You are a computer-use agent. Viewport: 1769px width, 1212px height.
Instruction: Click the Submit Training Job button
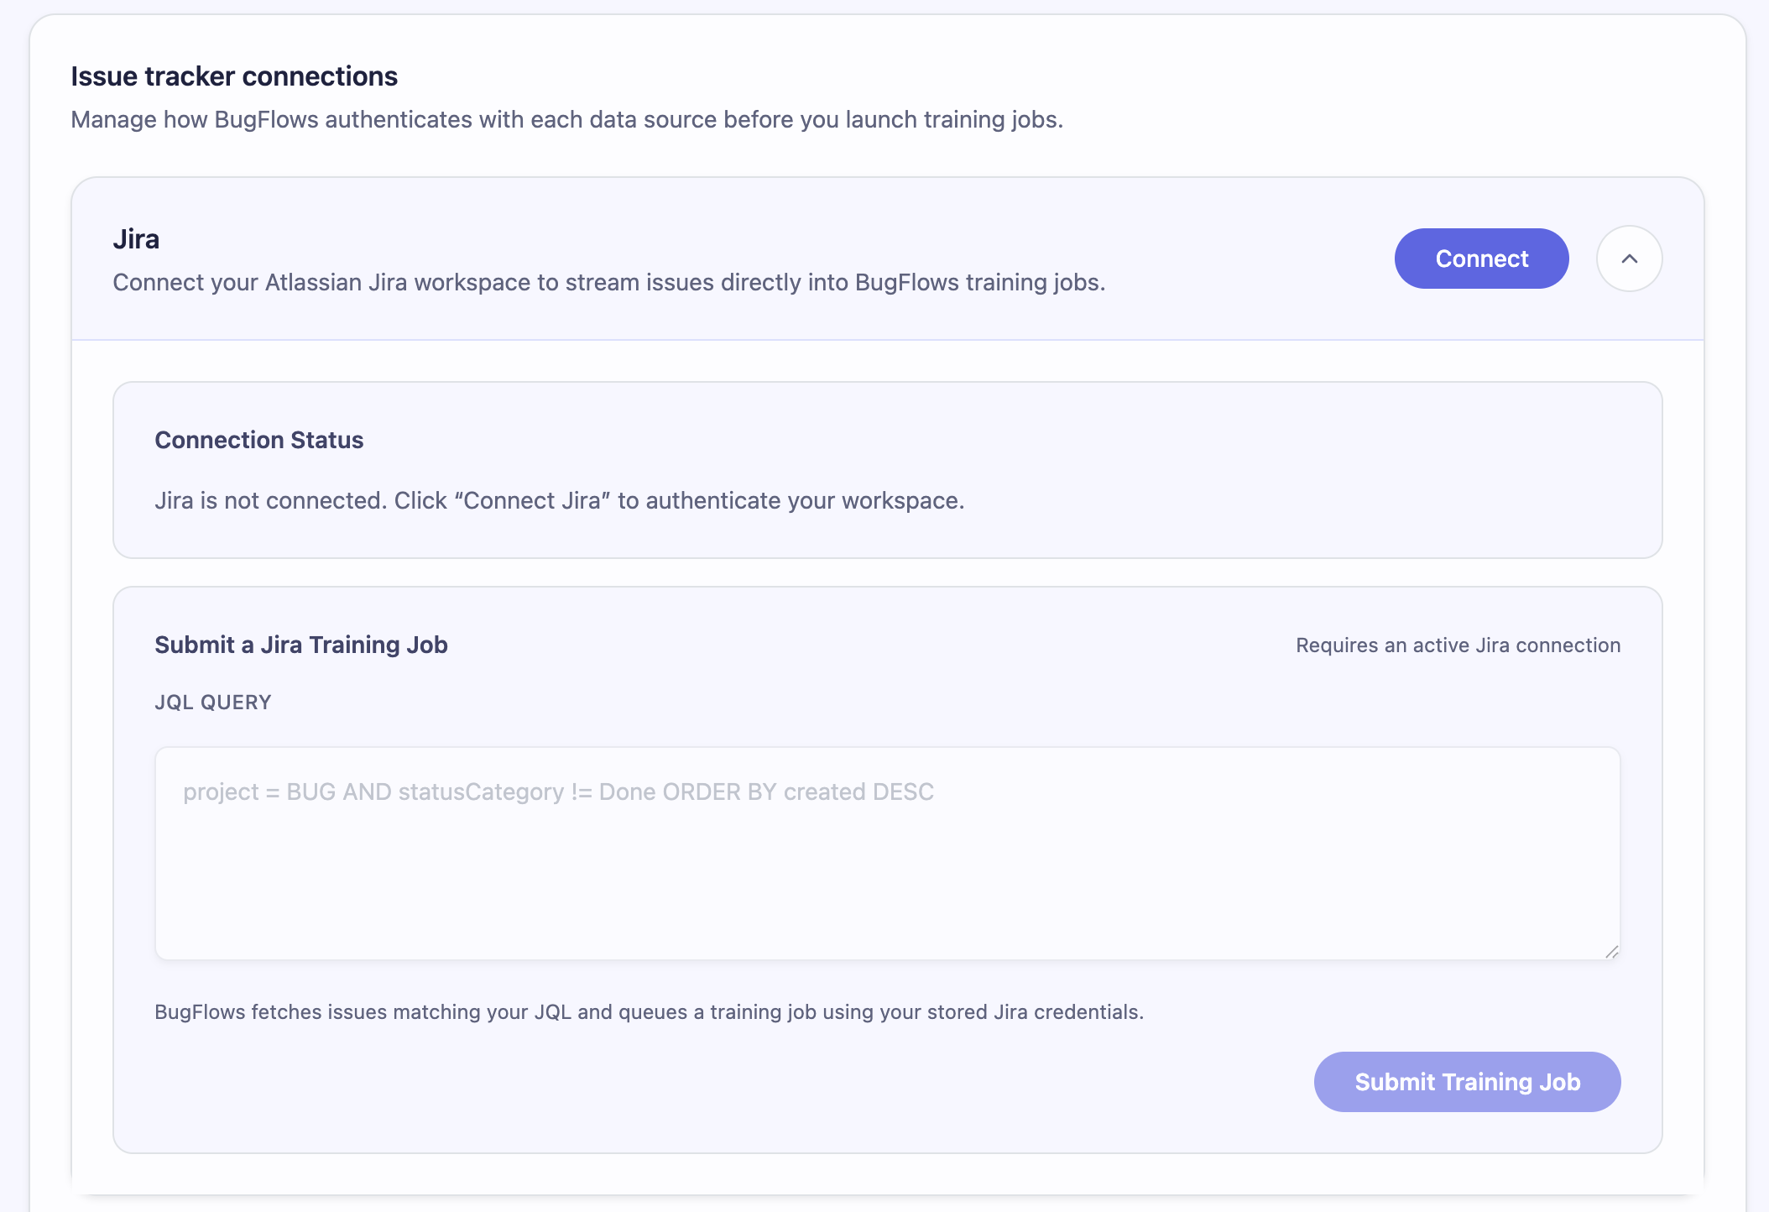[1467, 1082]
